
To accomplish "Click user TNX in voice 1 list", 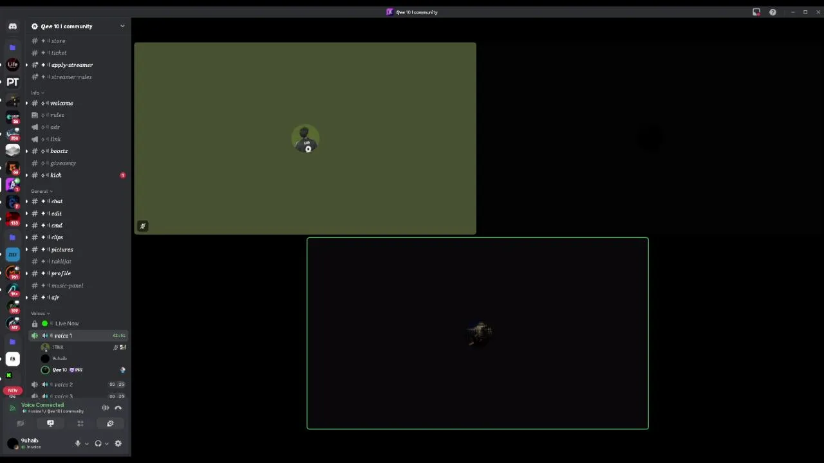I will point(83,347).
